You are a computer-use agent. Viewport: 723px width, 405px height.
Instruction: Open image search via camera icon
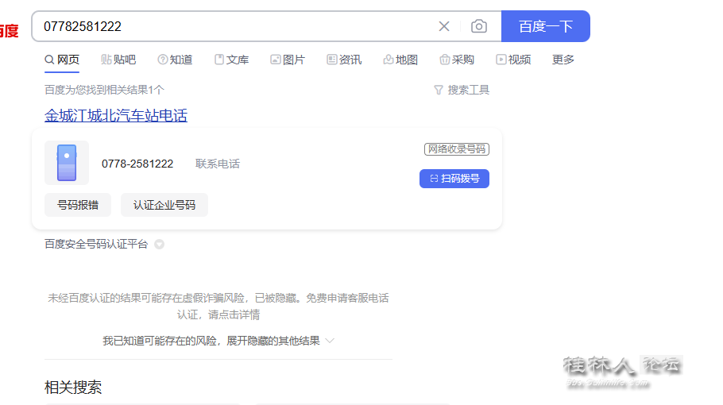coord(478,26)
